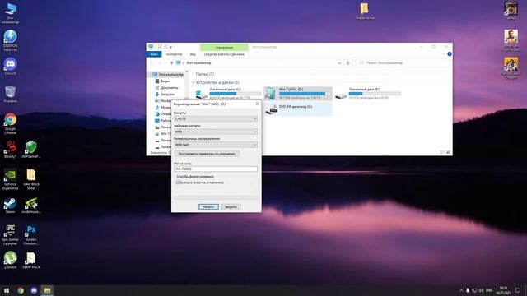The image size is (527, 296).
Task: Select the Локальный диск (C:) drive
Action: [228, 93]
